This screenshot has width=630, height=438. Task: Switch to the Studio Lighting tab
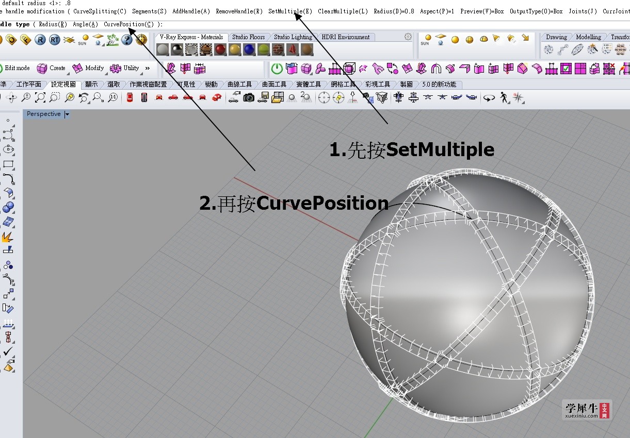point(293,37)
